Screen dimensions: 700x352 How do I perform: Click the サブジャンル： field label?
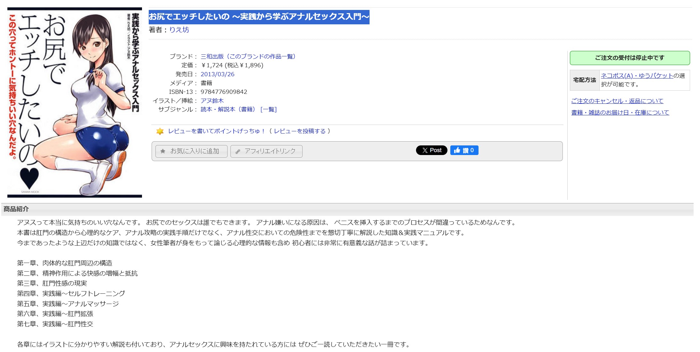pos(178,109)
